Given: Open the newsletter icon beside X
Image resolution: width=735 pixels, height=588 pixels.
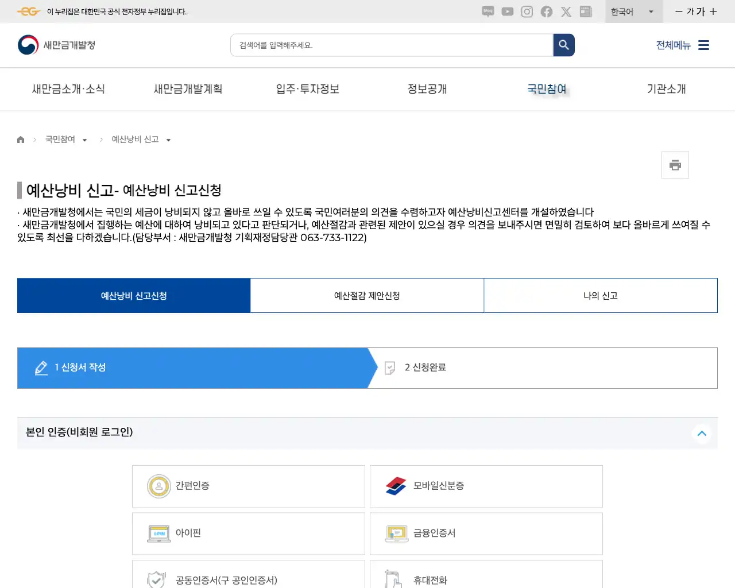Looking at the screenshot, I should [x=585, y=11].
